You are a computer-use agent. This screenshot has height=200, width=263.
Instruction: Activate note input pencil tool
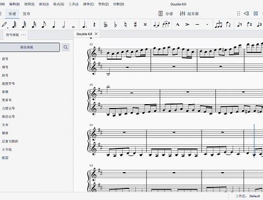point(4,25)
